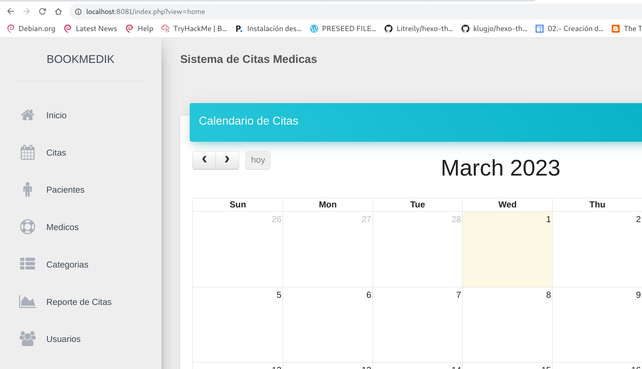The width and height of the screenshot is (642, 369).
Task: Click the lifebuoy icon beside Medicos
Action: [27, 227]
